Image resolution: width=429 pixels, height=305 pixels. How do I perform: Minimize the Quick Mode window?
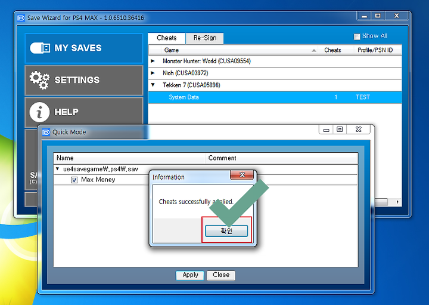point(326,130)
